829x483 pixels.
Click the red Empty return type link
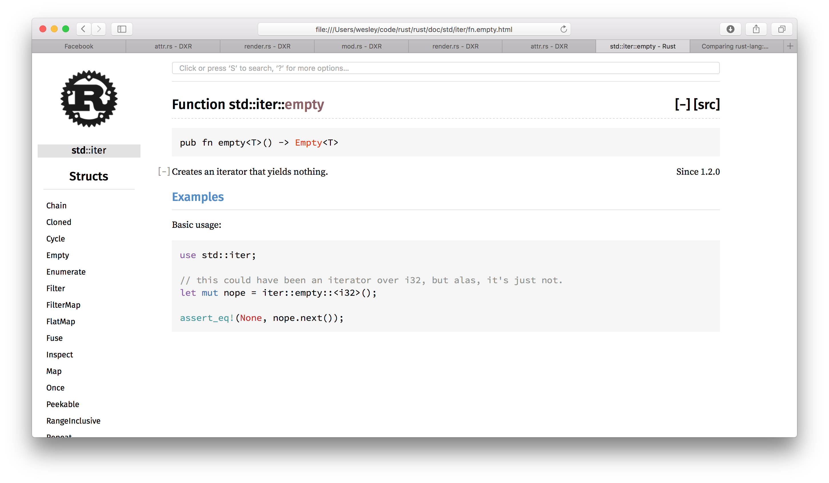coord(308,142)
